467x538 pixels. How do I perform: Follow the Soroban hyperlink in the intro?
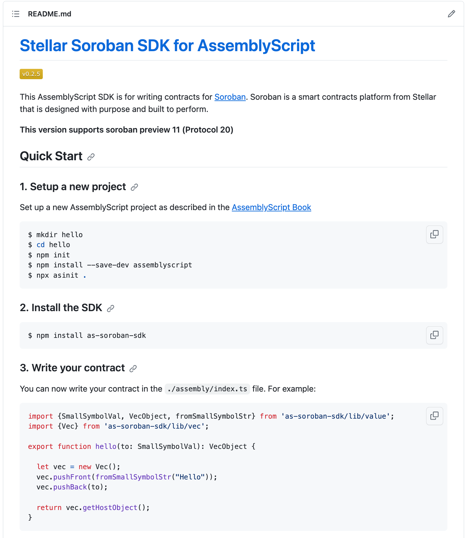[x=230, y=97]
